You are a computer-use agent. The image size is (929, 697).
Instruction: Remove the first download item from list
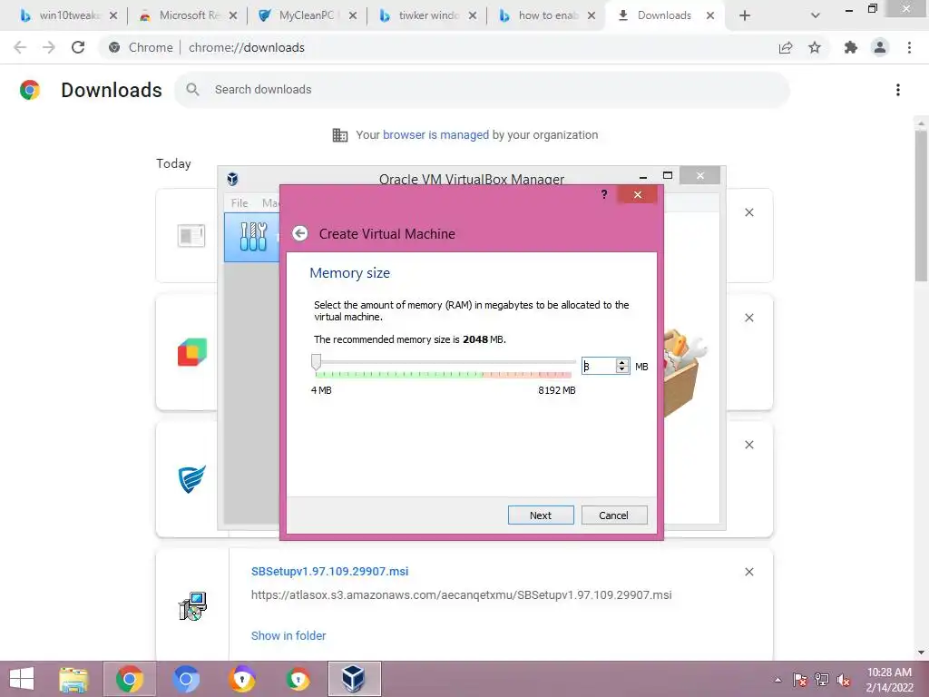[748, 212]
